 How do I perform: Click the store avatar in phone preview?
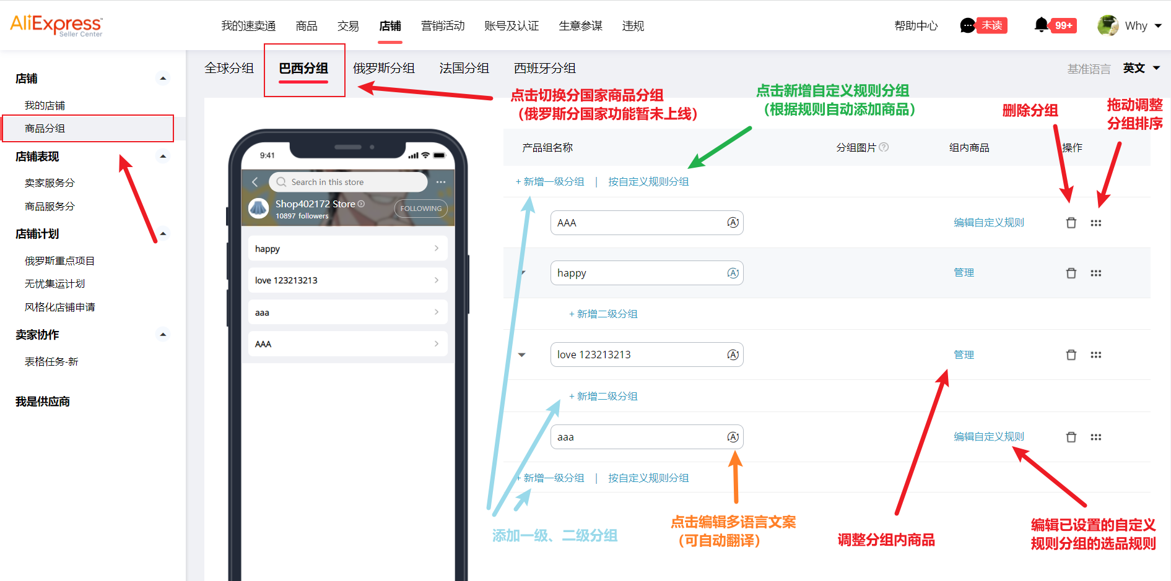point(258,209)
